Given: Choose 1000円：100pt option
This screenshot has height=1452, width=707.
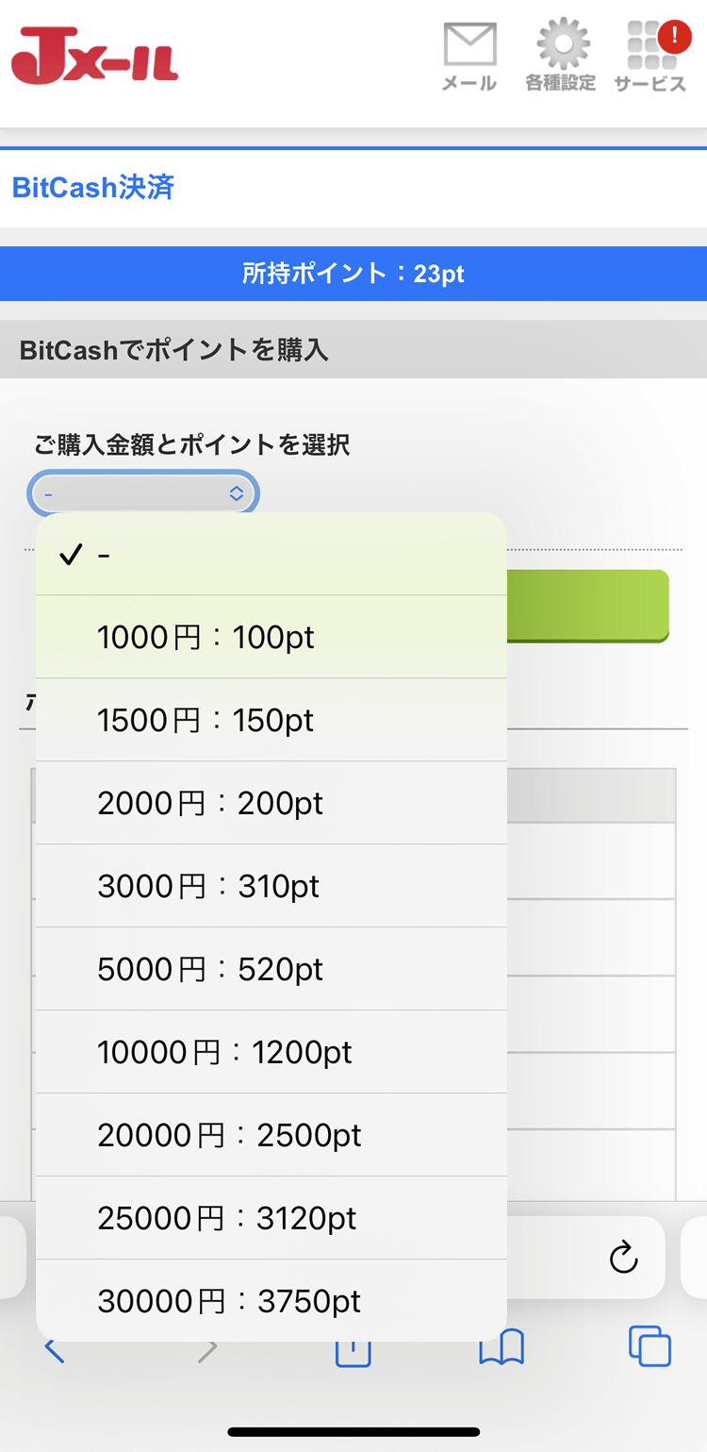Looking at the screenshot, I should [x=271, y=637].
